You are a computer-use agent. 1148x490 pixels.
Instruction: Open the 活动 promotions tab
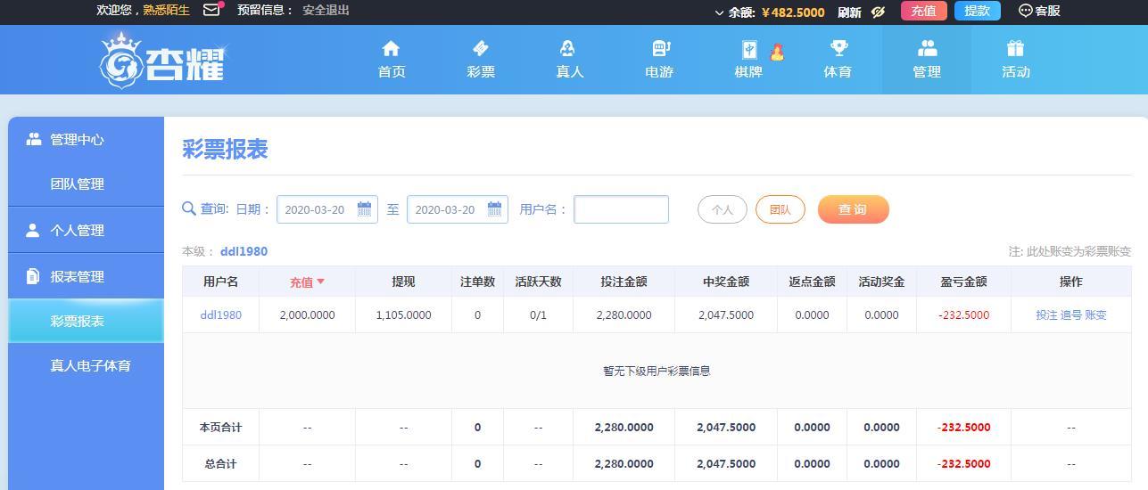pos(1016,60)
